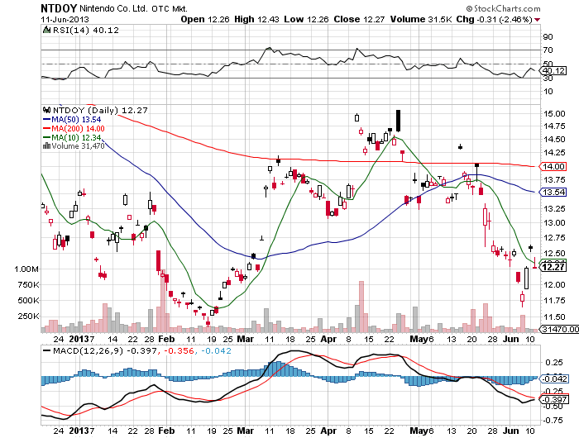Viewport: 579px width, 438px height.
Task: Click the green MA(10) legend line swatch
Action: [46, 137]
